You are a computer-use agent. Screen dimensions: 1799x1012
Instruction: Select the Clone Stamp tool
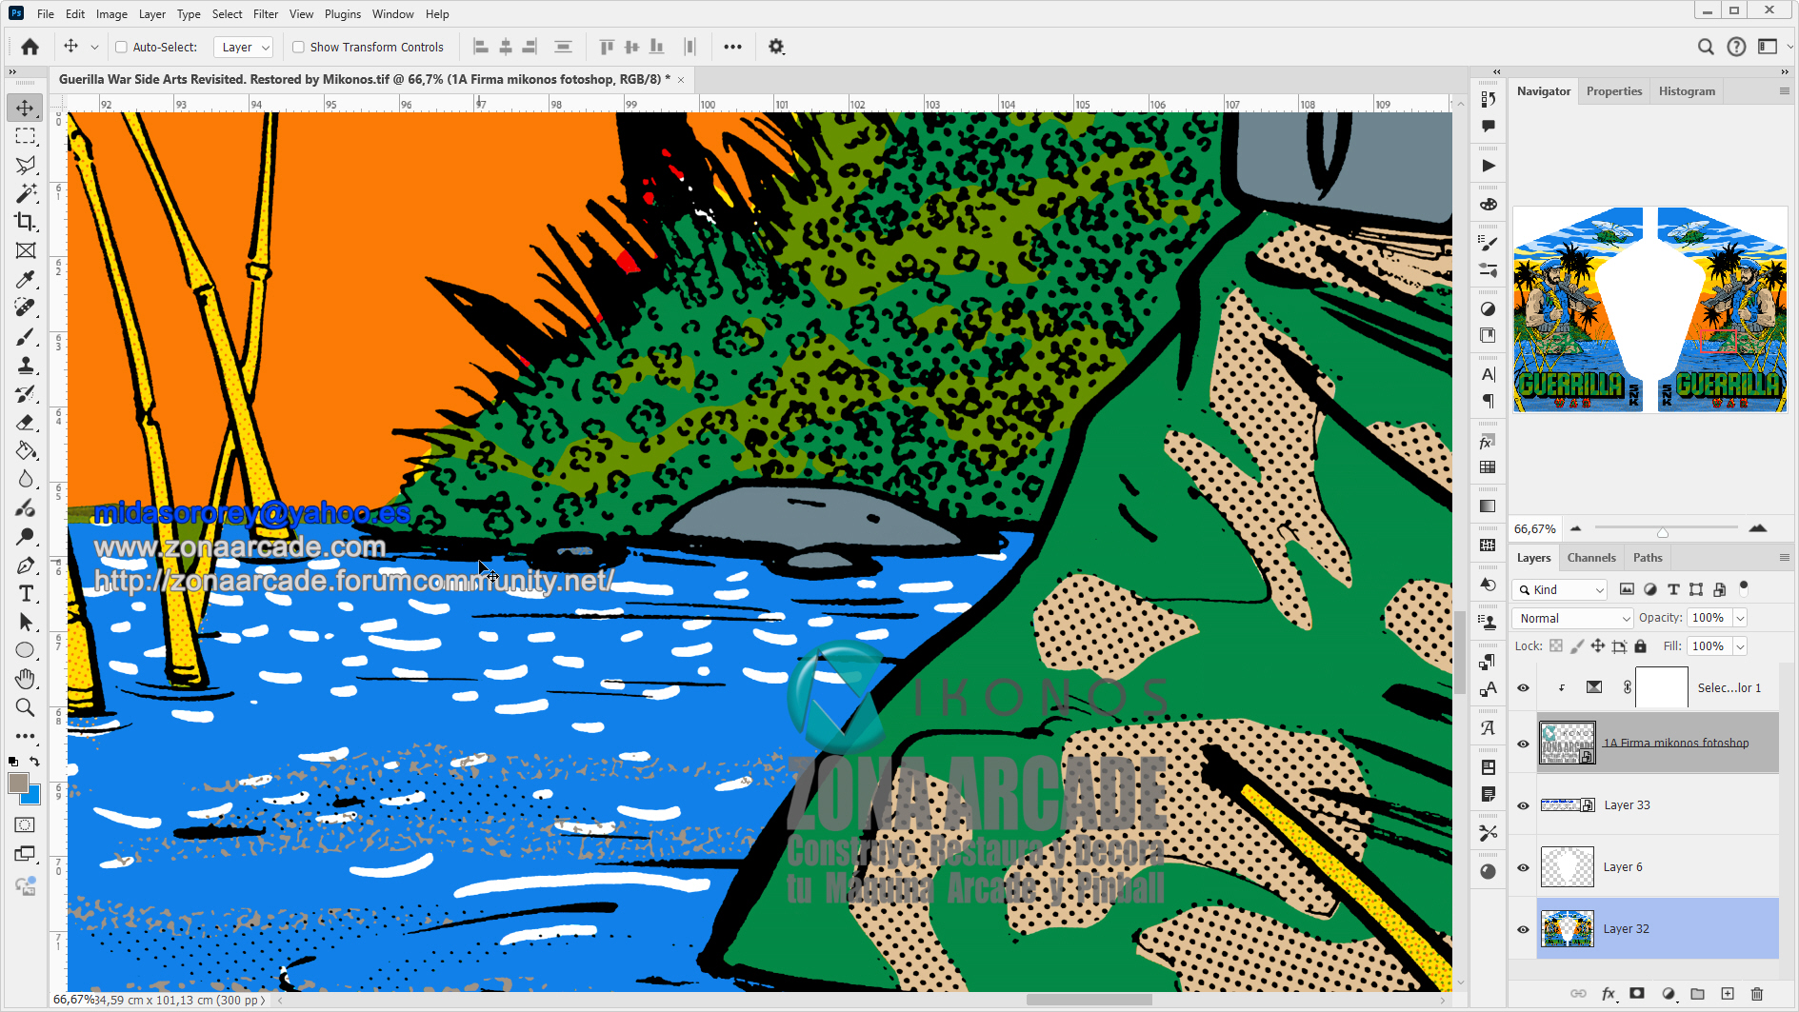[x=26, y=366]
